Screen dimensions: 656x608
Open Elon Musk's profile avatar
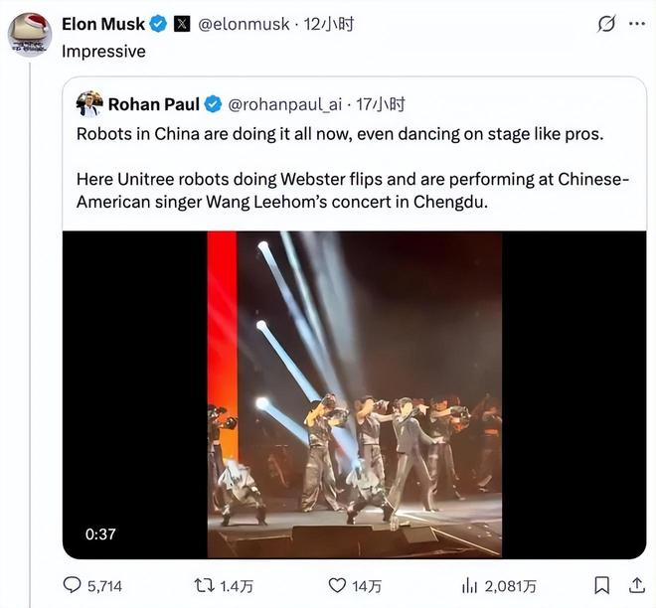(x=30, y=34)
